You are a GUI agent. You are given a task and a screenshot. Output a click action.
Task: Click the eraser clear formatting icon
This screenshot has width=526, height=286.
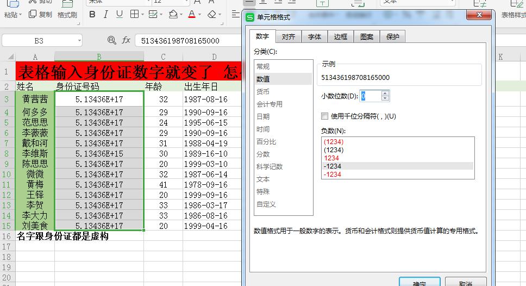click(212, 15)
